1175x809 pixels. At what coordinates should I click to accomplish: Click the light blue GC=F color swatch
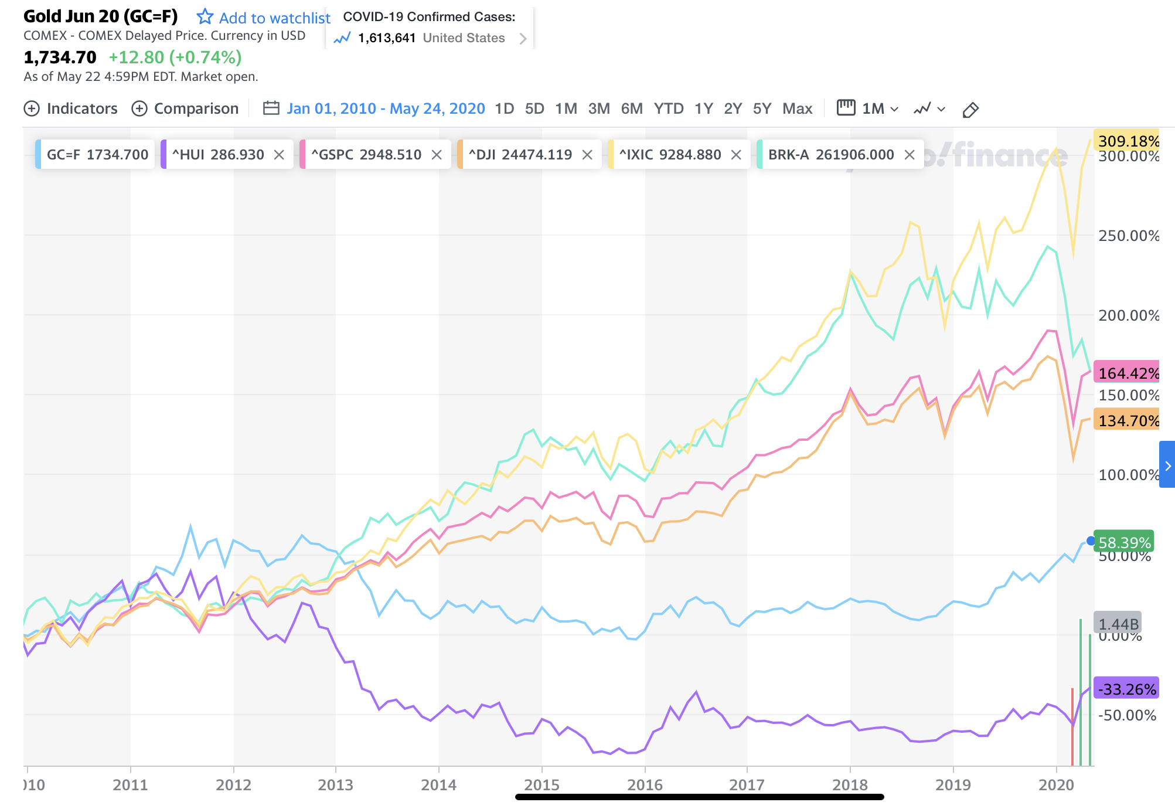click(39, 155)
